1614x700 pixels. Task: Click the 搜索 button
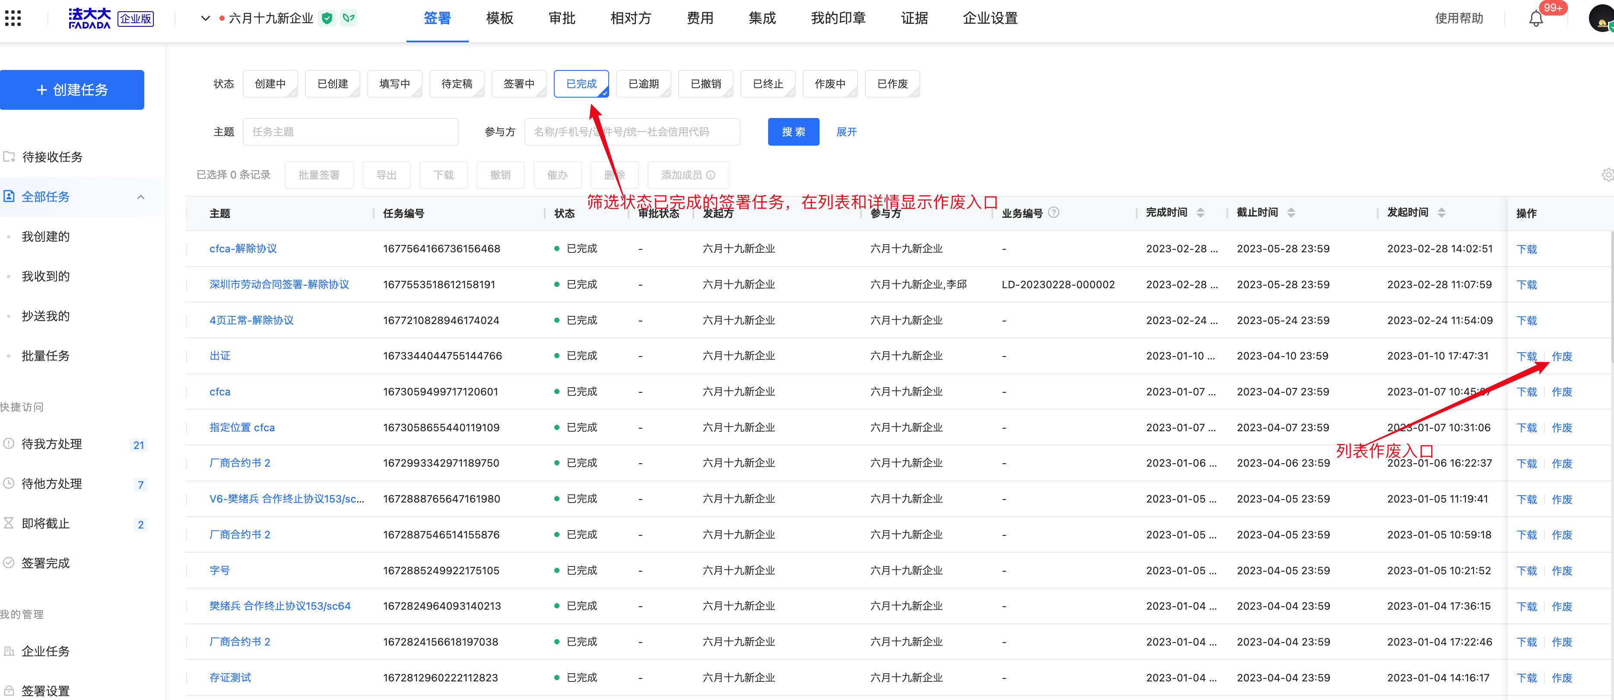click(793, 132)
